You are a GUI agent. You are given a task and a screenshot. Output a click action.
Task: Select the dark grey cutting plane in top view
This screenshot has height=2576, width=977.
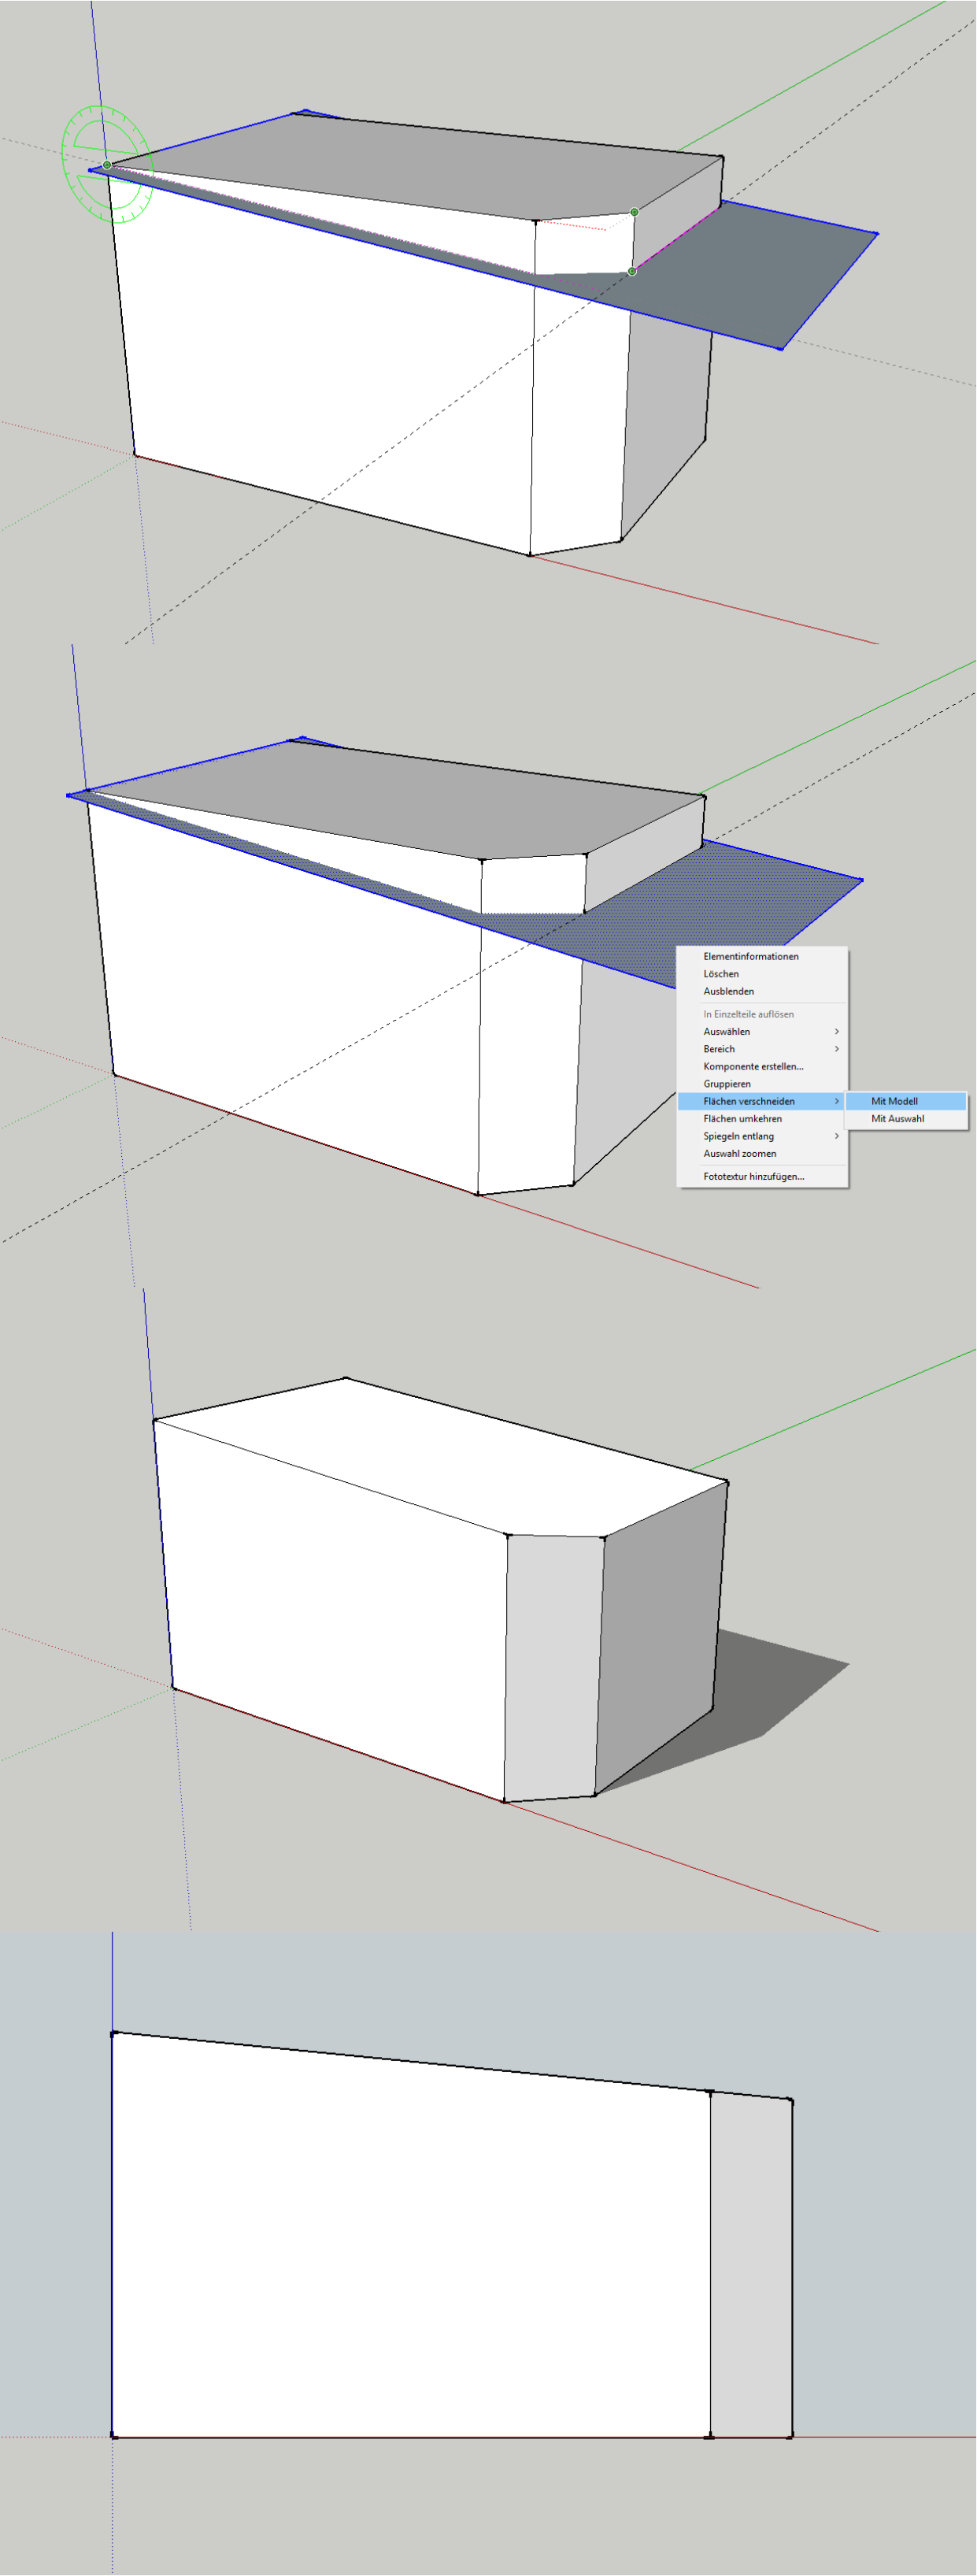(770, 270)
